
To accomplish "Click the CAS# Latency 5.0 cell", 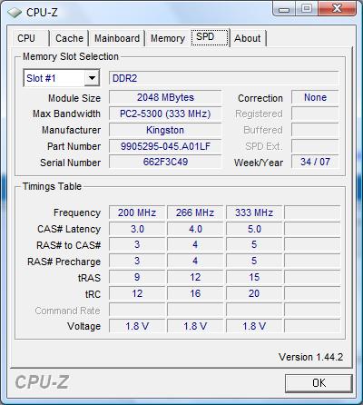I will pos(254,229).
